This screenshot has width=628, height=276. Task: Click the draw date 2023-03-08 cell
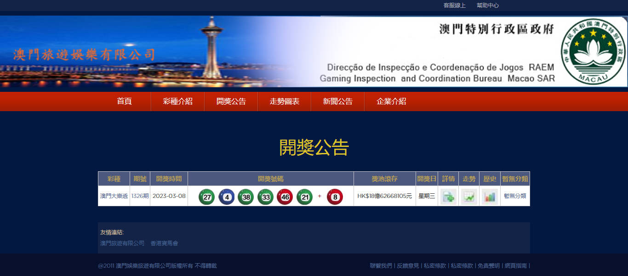pyautogui.click(x=169, y=196)
